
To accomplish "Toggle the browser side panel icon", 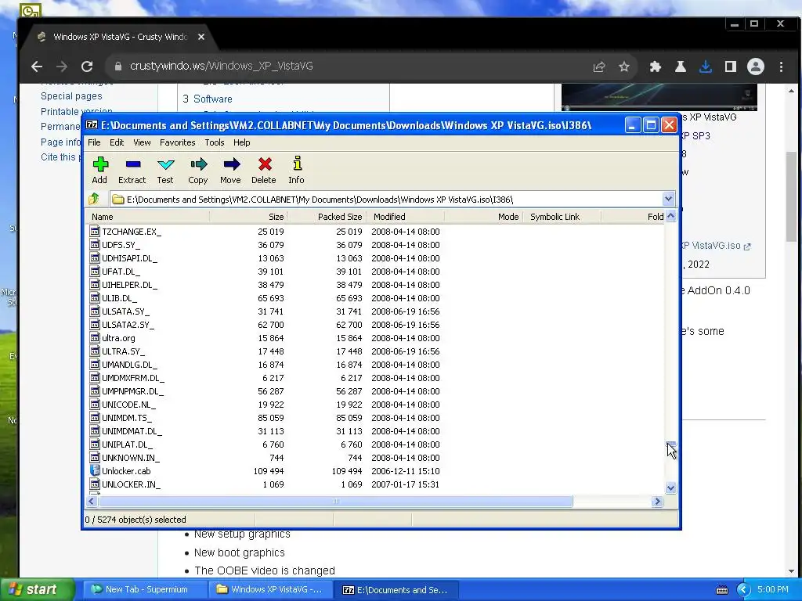I will (x=731, y=67).
